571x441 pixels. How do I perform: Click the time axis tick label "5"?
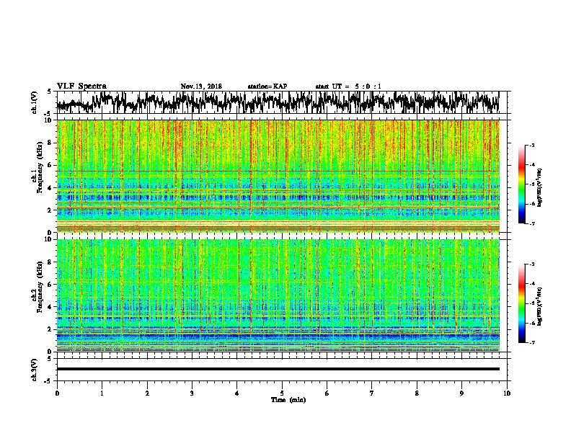(x=282, y=393)
